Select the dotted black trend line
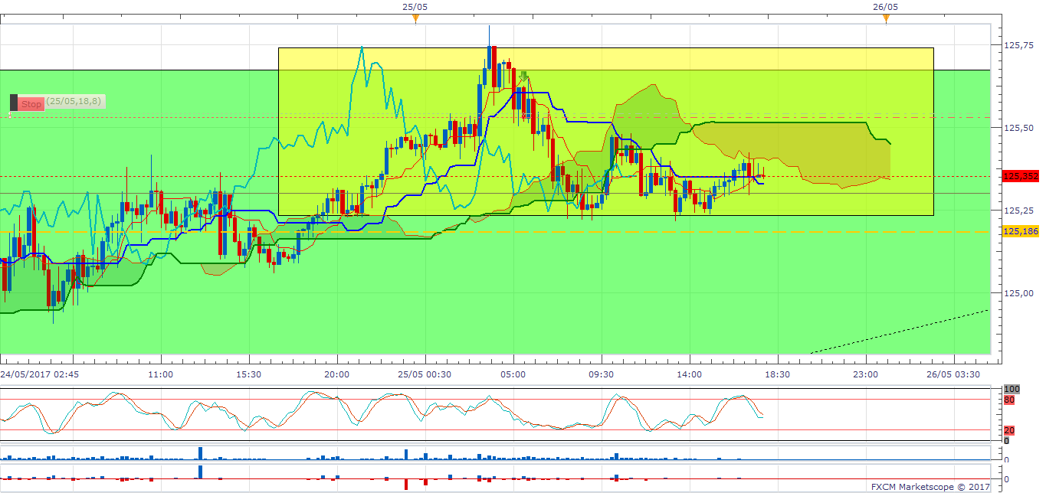The height and width of the screenshot is (493, 1046). coord(900,331)
